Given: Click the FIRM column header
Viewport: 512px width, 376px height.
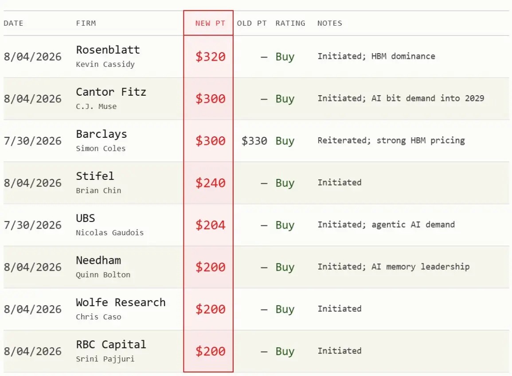Looking at the screenshot, I should click(86, 23).
